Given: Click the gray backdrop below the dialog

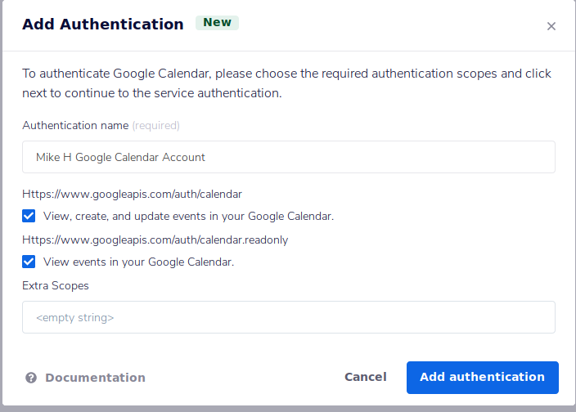Looking at the screenshot, I should pyautogui.click(x=288, y=409).
